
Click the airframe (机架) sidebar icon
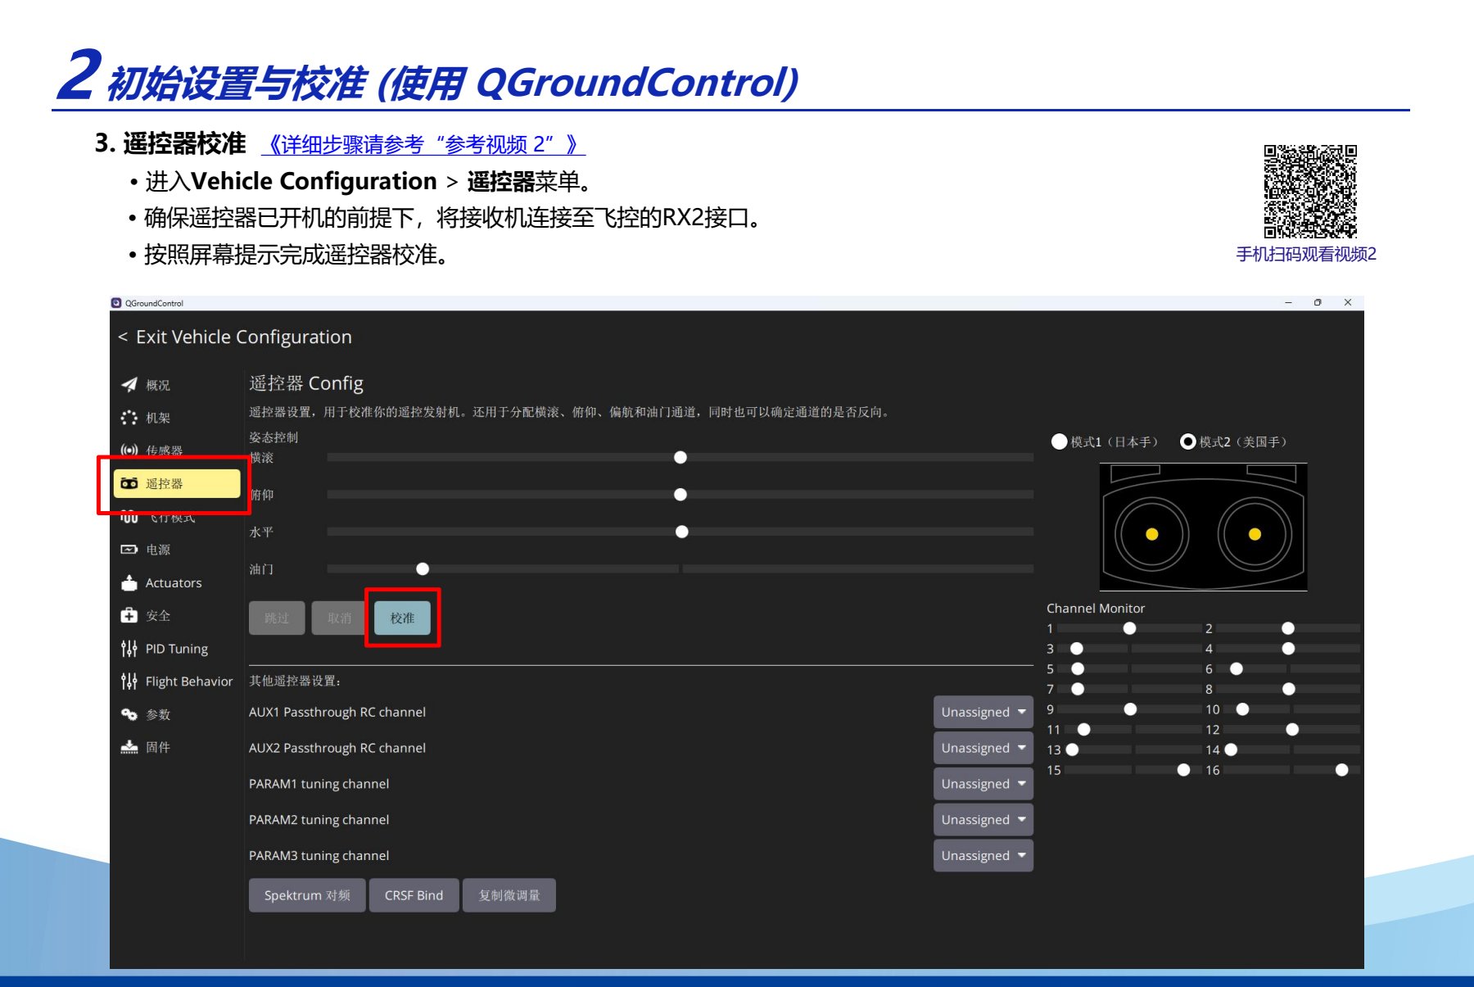(129, 418)
